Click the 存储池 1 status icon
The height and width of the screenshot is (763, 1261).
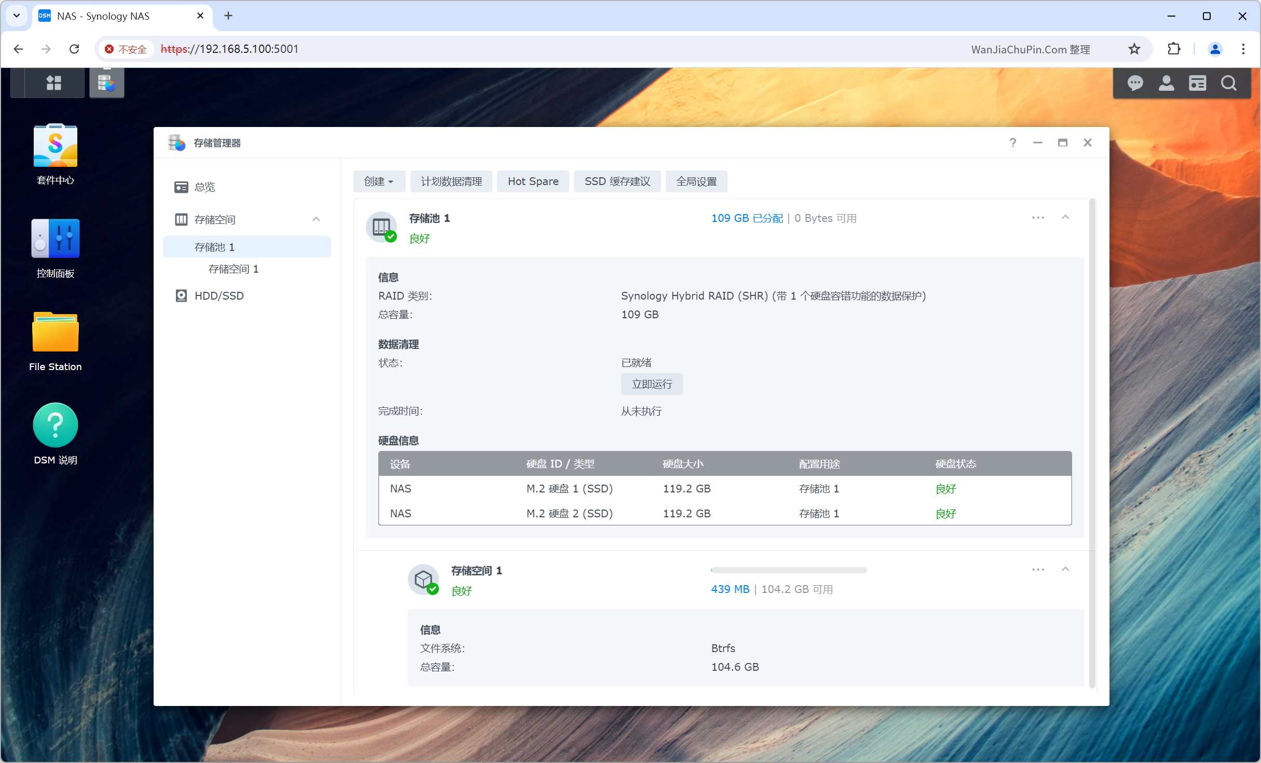click(x=382, y=227)
